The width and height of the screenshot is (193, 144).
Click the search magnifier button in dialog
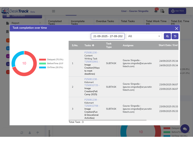click(x=167, y=36)
